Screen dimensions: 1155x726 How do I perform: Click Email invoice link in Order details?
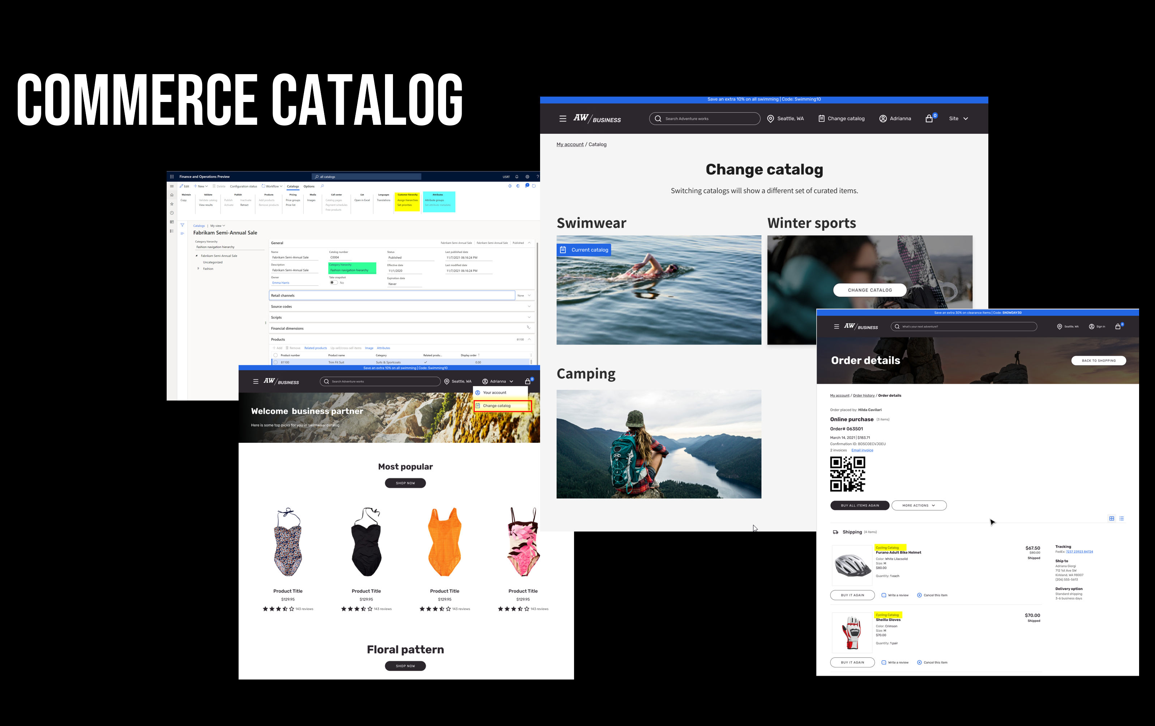coord(862,450)
